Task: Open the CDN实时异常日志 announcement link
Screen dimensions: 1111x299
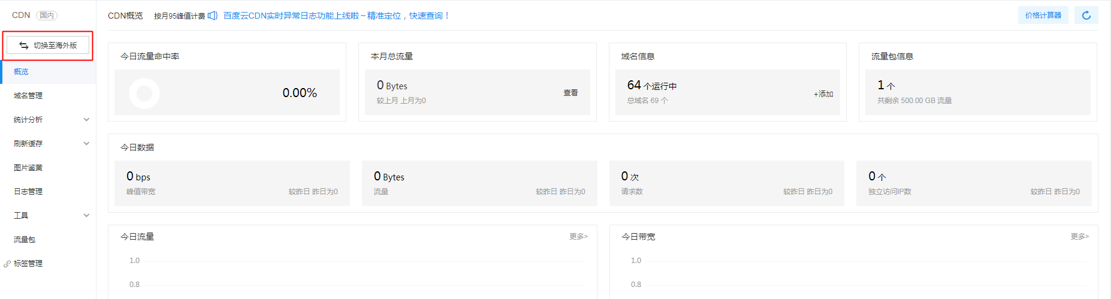Action: point(337,16)
